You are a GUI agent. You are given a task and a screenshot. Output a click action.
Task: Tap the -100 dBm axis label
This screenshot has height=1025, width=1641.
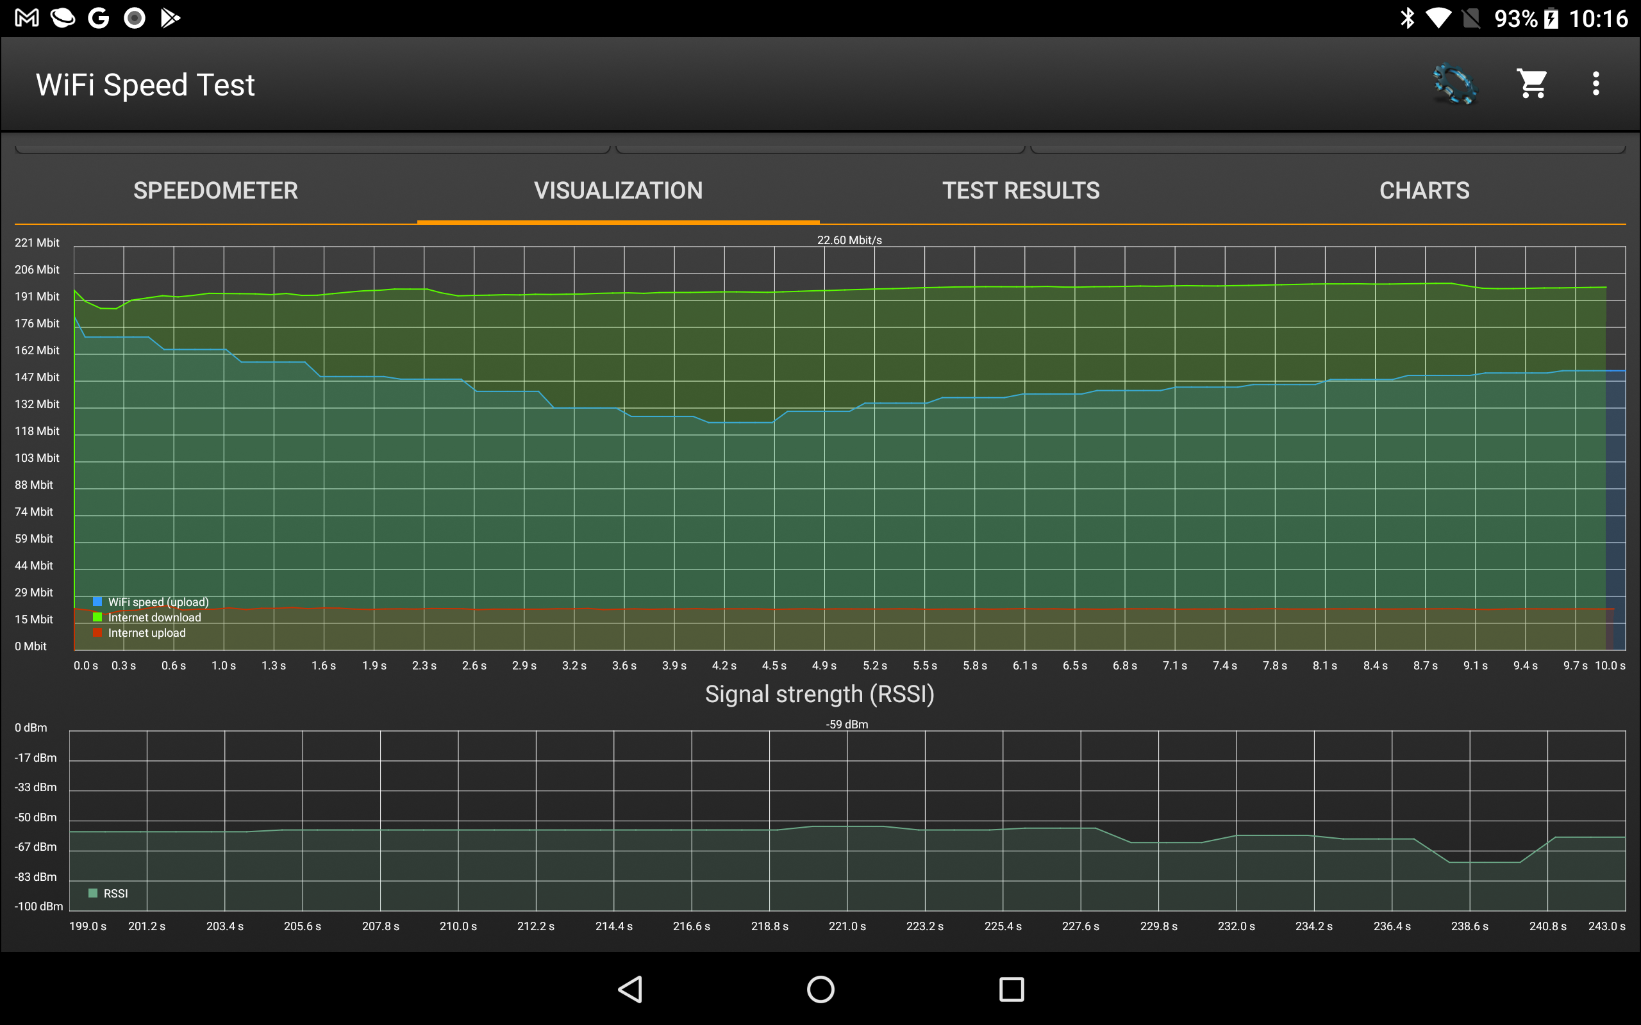(x=38, y=907)
